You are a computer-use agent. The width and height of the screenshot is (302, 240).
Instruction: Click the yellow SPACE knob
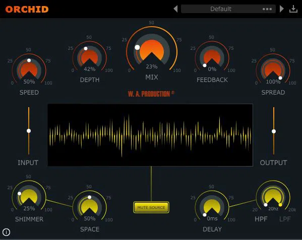90,207
